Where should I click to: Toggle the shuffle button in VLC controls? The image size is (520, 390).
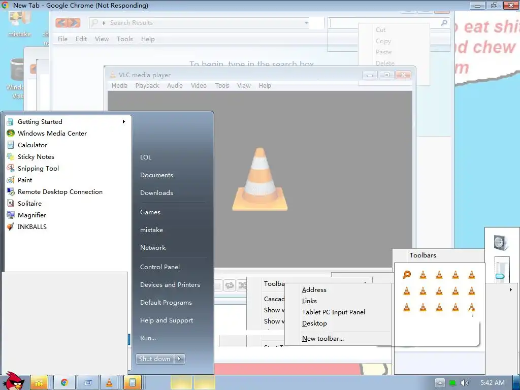point(242,285)
